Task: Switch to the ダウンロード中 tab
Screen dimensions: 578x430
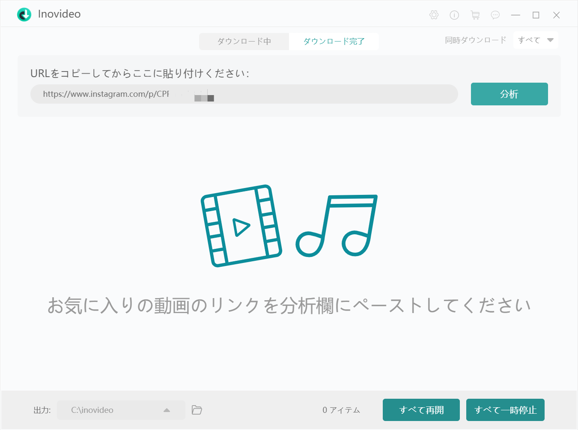Action: (244, 41)
